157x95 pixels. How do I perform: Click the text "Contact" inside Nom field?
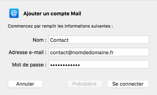pos(59,40)
